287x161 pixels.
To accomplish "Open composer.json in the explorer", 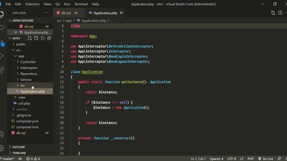I will coord(30,121).
